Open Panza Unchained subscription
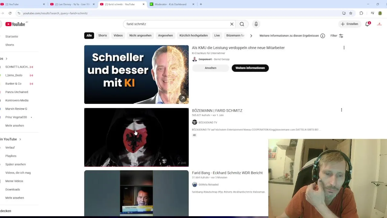Viewport: 387px width, 218px height. coord(17,92)
